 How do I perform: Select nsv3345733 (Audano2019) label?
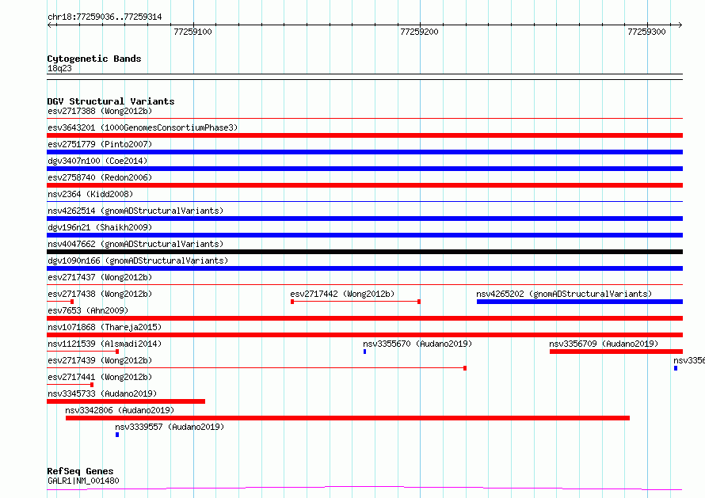[x=102, y=393]
